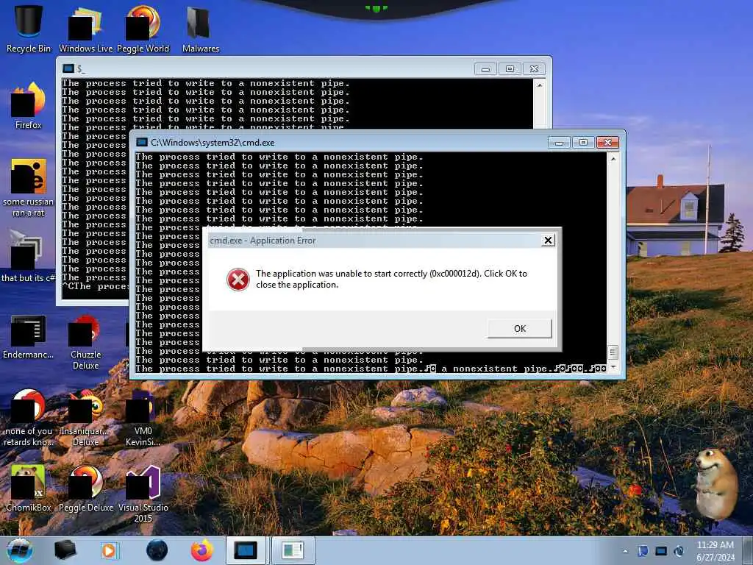Click the taskbar button right of cmd
753x565 pixels.
click(x=293, y=550)
